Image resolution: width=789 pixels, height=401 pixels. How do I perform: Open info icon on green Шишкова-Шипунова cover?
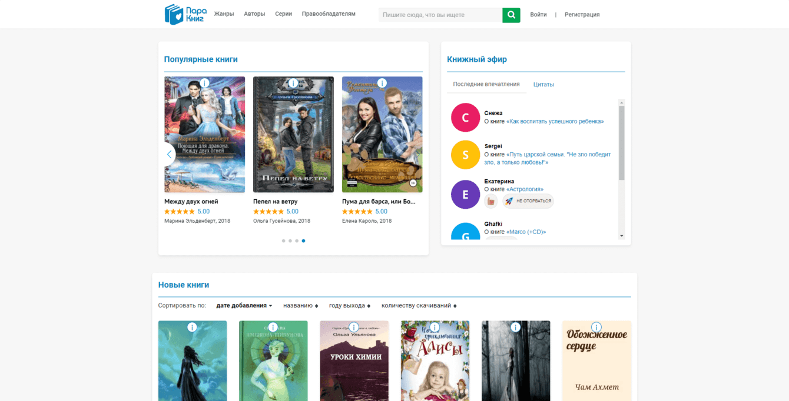(x=273, y=327)
